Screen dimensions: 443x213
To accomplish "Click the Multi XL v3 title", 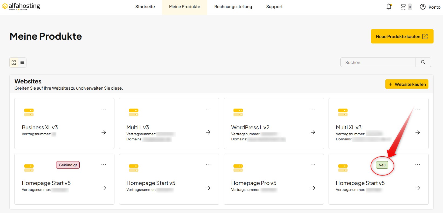I will pyautogui.click(x=349, y=127).
